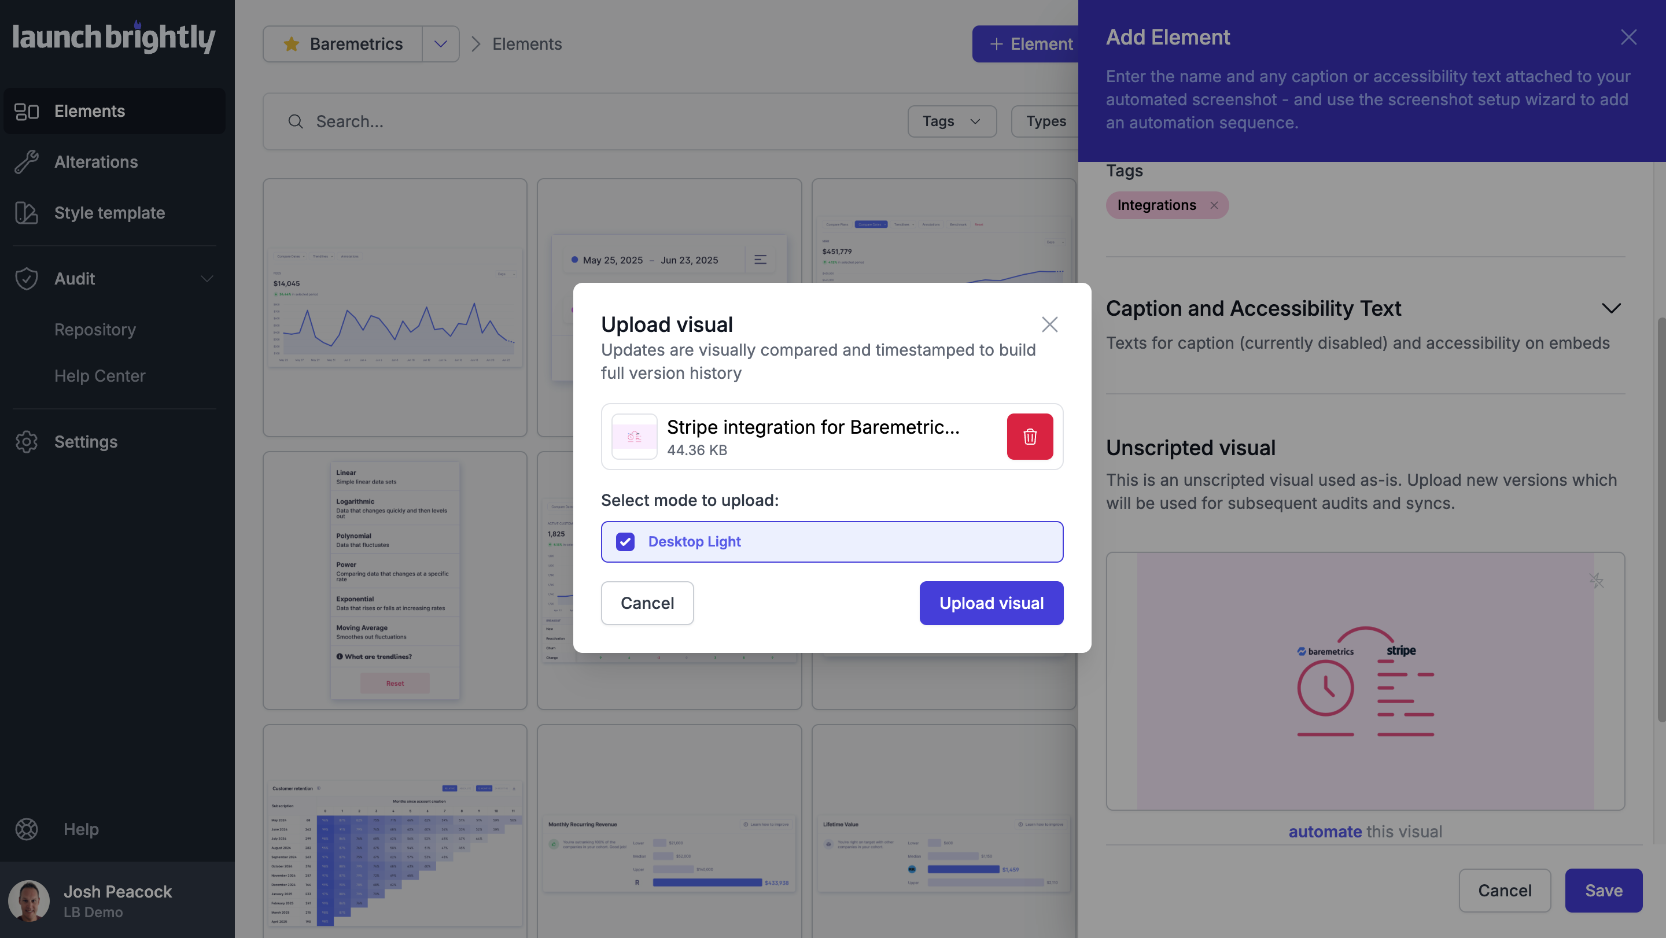Cancel the Add Element panel

(x=1504, y=891)
